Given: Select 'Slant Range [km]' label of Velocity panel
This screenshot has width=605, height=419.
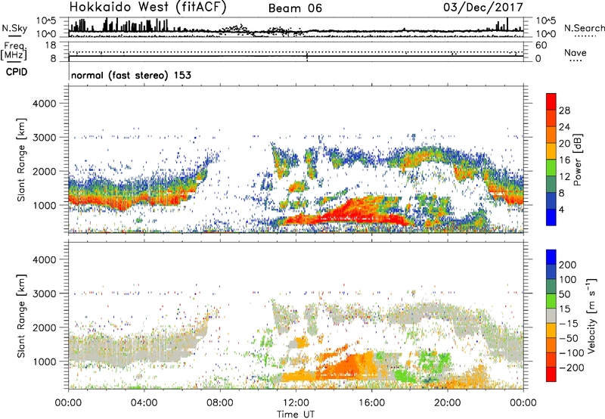Looking at the screenshot, I should pyautogui.click(x=22, y=316).
